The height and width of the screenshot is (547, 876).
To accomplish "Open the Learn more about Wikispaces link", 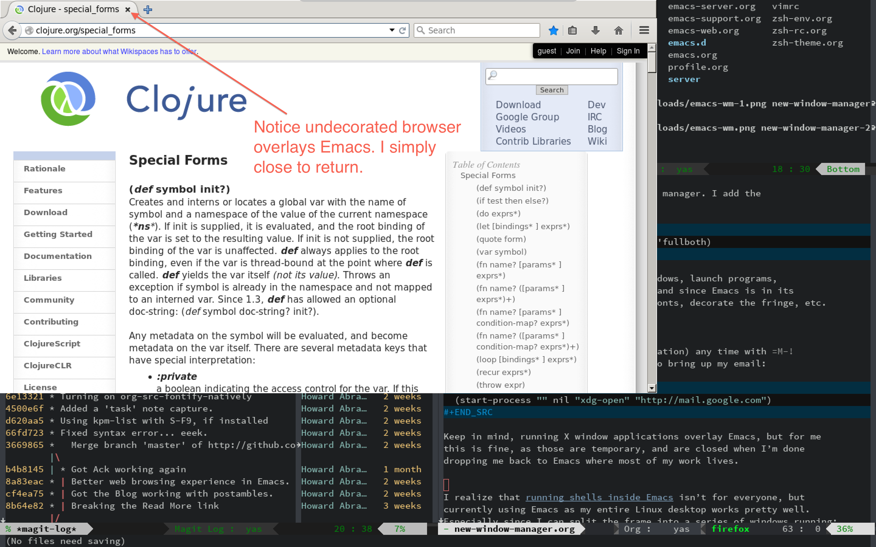I will point(120,51).
